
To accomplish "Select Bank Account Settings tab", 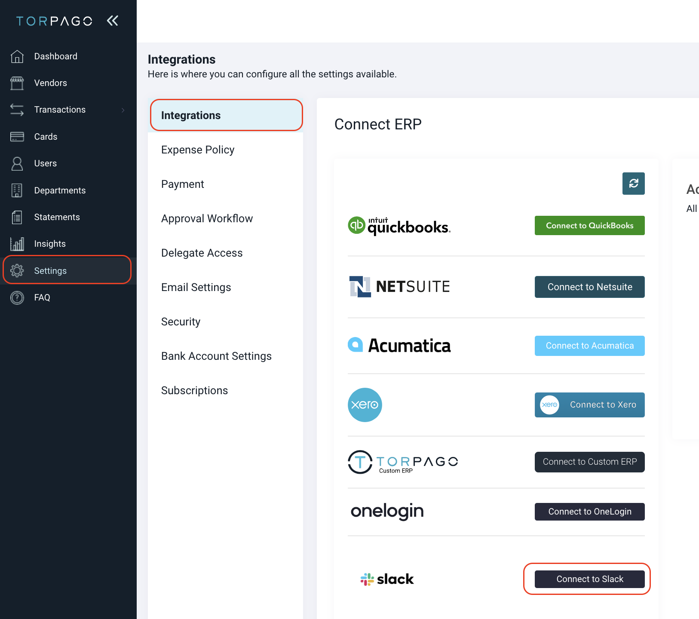I will click(226, 356).
